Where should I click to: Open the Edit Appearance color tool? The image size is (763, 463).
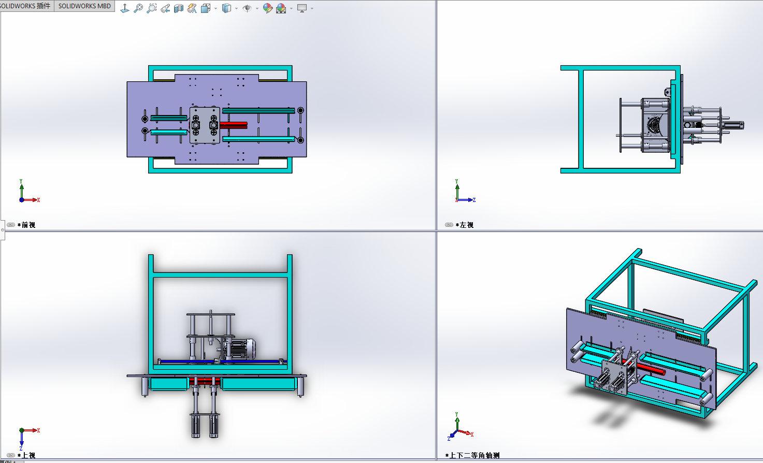coord(268,8)
